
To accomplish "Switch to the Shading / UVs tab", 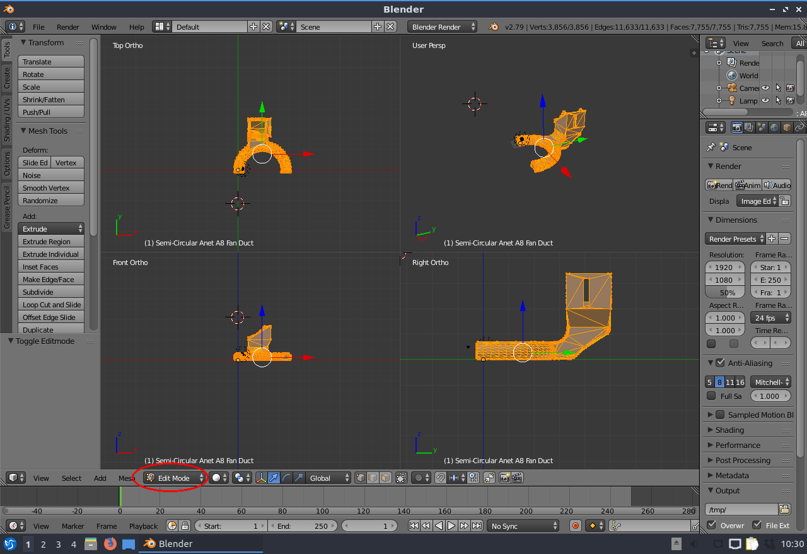I will [7, 120].
